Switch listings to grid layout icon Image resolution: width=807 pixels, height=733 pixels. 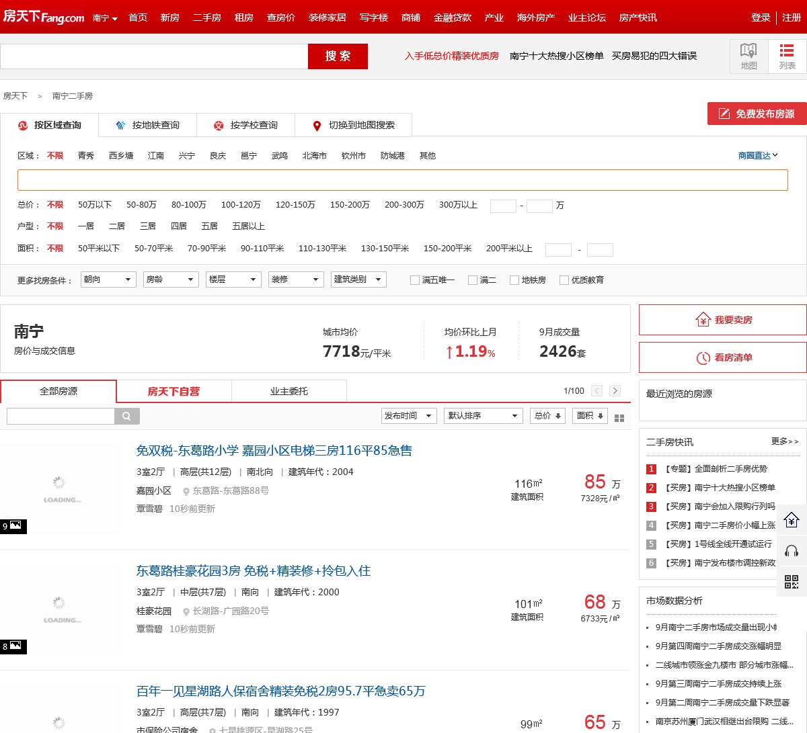[619, 418]
